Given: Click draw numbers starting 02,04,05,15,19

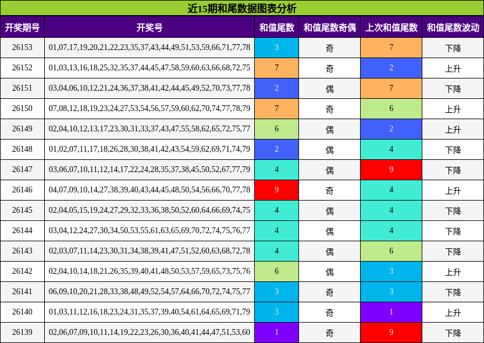Looking at the screenshot, I should pos(150,210).
